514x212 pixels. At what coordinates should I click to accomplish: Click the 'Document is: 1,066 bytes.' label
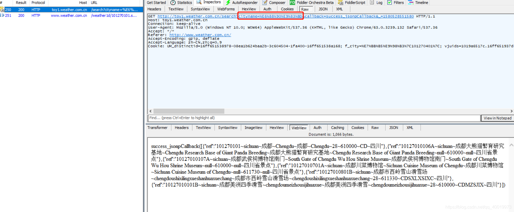[331, 134]
